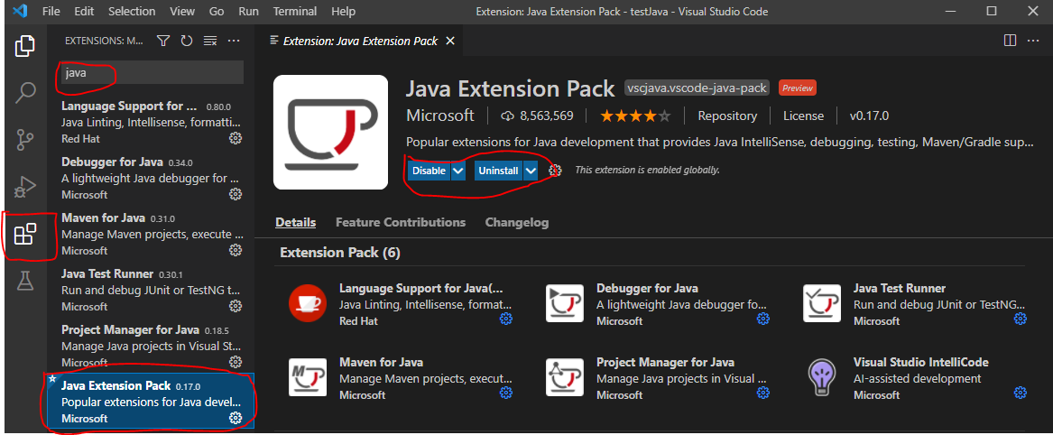Open the Extensions view in activity bar
The width and height of the screenshot is (1053, 435).
pos(25,235)
